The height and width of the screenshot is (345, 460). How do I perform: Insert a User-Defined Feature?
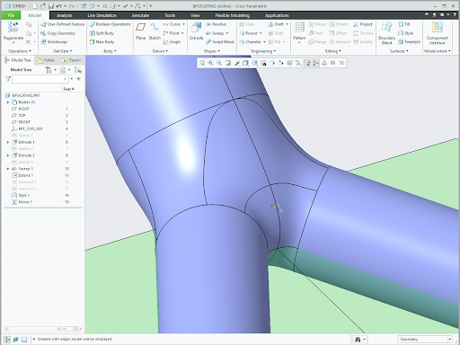pyautogui.click(x=63, y=24)
